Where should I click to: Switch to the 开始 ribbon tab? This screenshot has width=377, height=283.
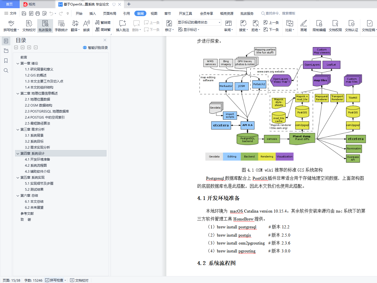tap(79, 13)
